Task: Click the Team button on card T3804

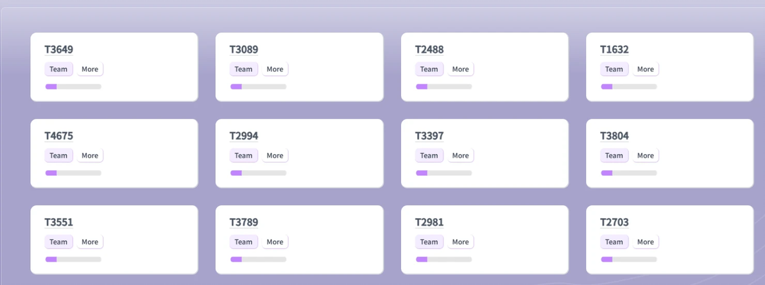Action: (614, 156)
